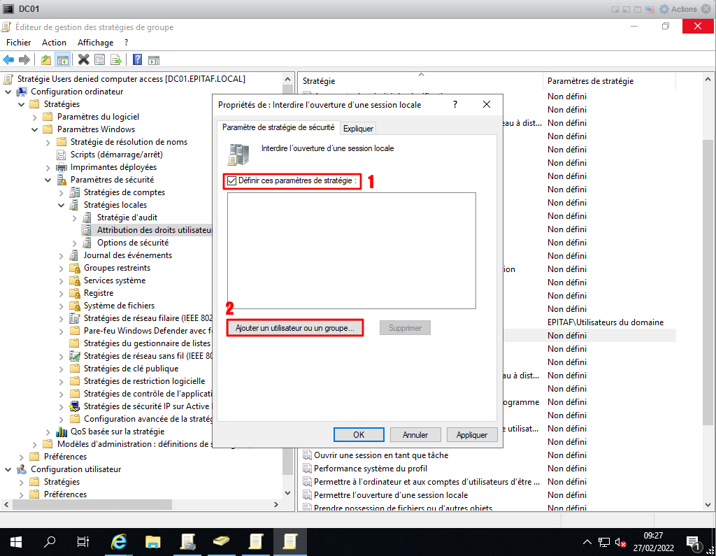Toggle the show/hide console tree icon
The height and width of the screenshot is (556, 716).
62,59
